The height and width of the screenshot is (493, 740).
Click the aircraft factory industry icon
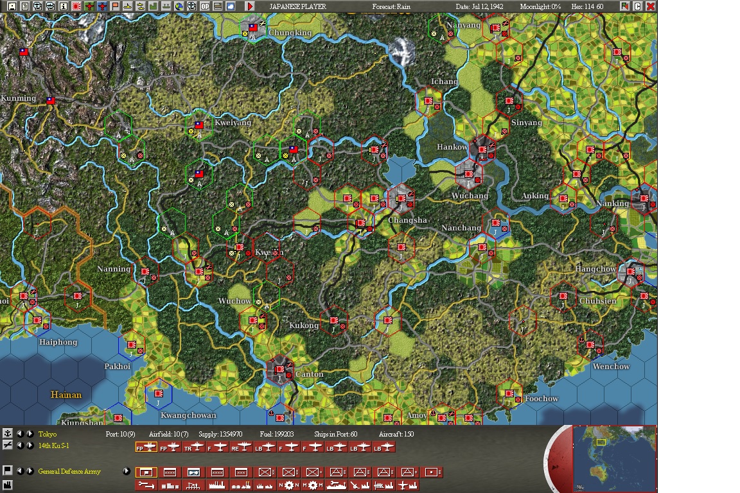click(409, 485)
